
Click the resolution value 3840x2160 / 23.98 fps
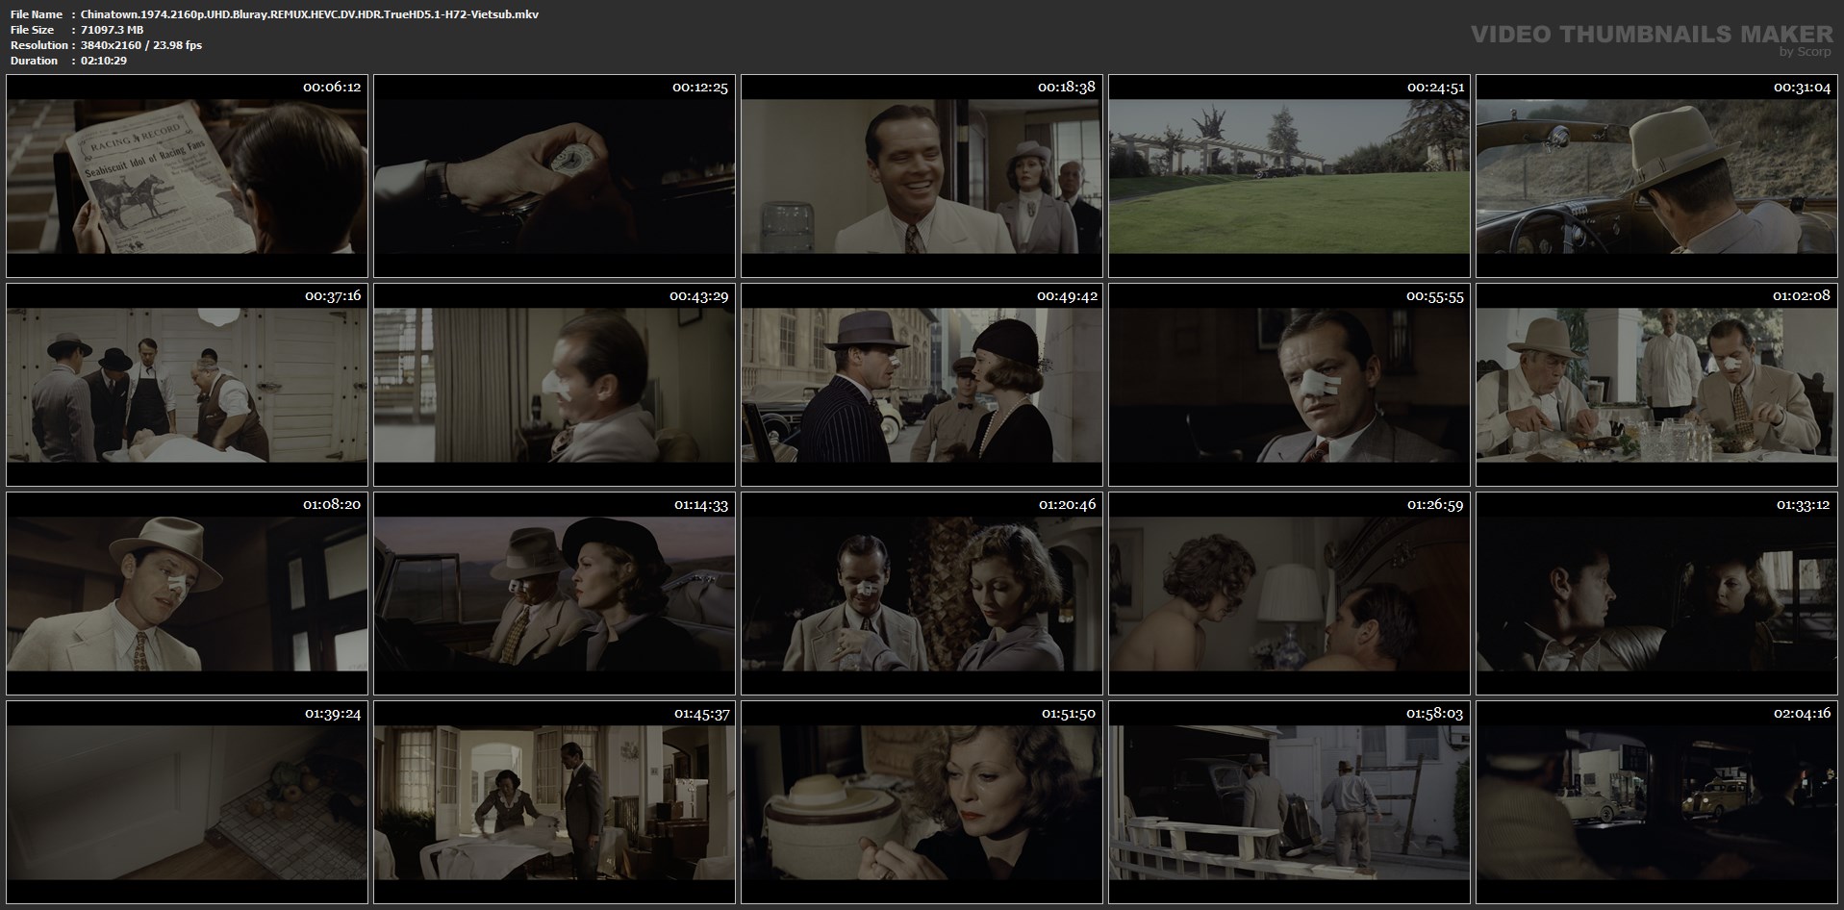(x=141, y=45)
